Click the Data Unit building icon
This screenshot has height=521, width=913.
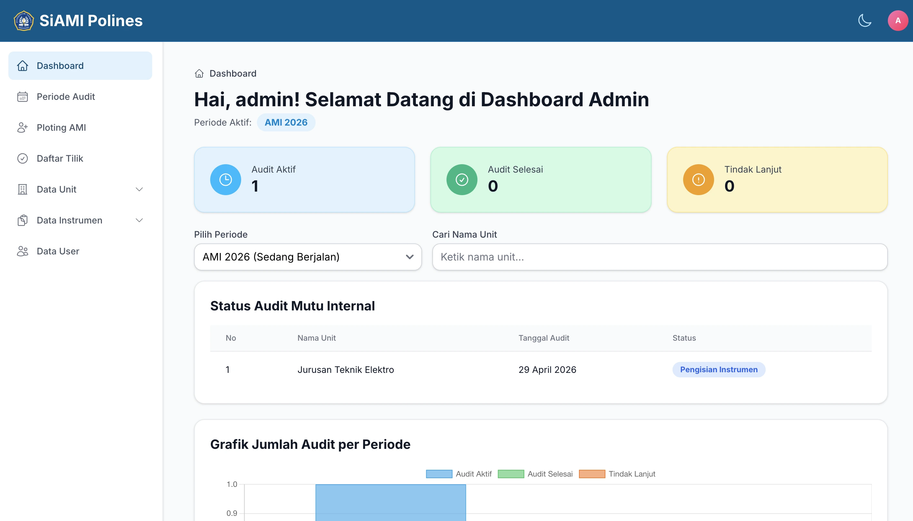[23, 189]
